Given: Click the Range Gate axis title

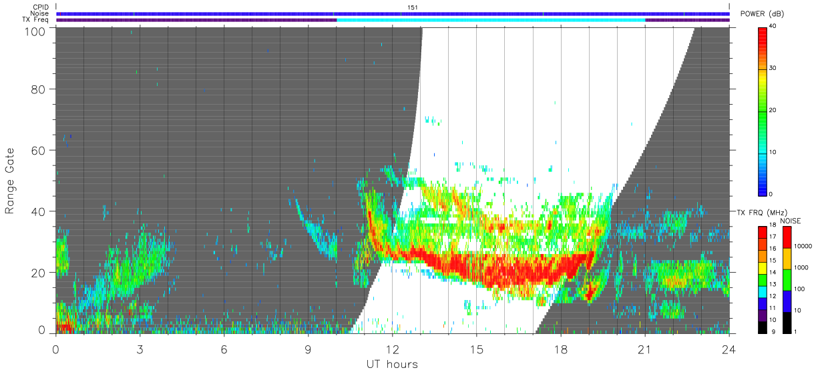Looking at the screenshot, I should click(x=10, y=180).
